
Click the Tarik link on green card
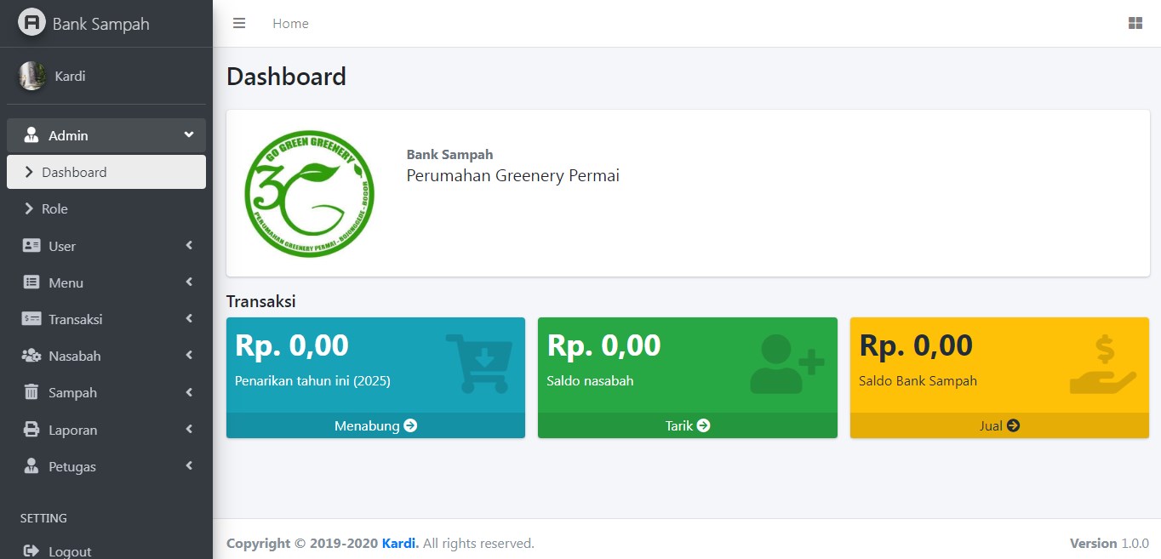687,425
